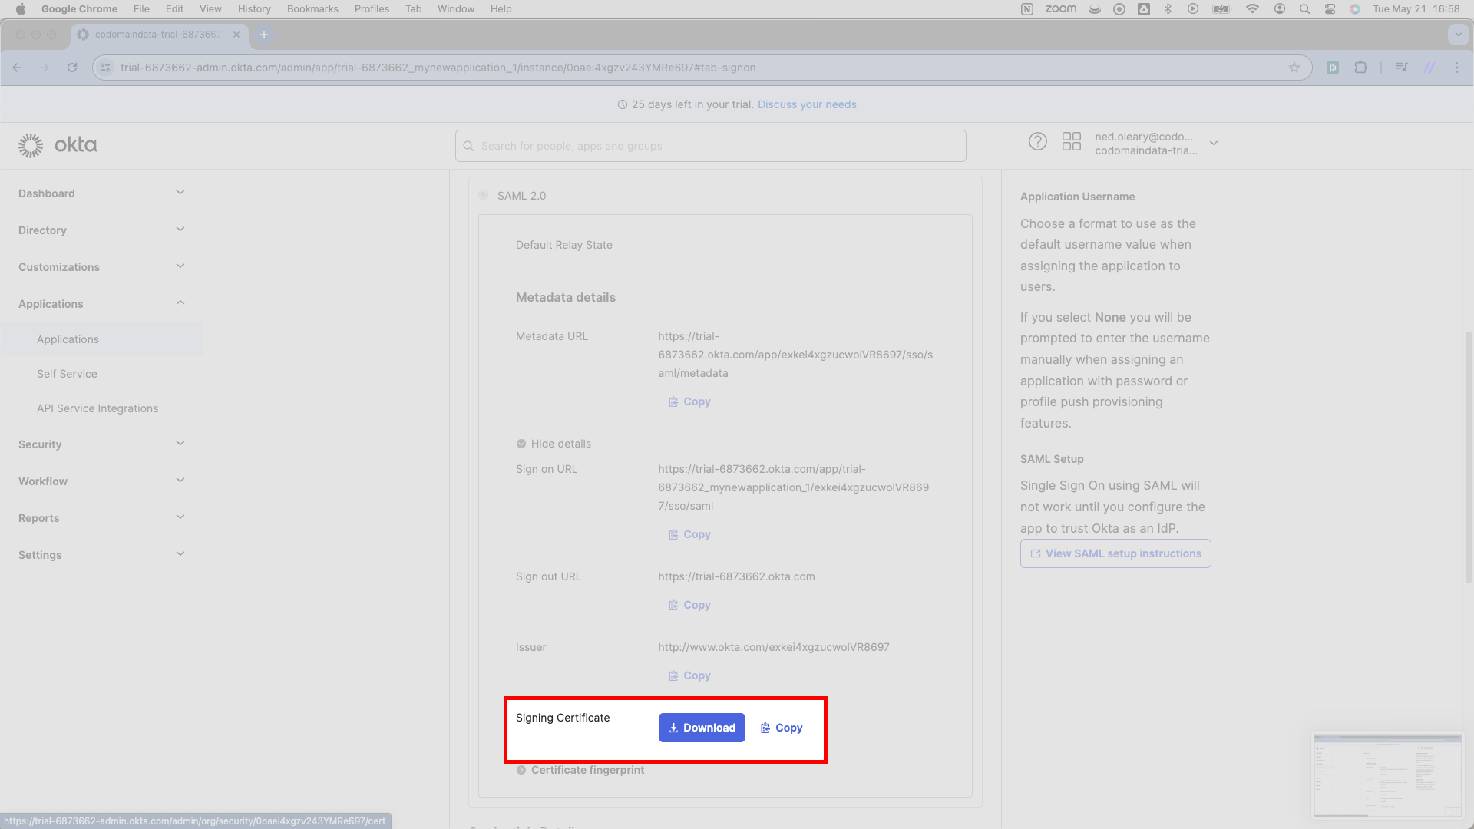Bookmark the page with the star icon
Screen dimensions: 1474x829
[1294, 68]
